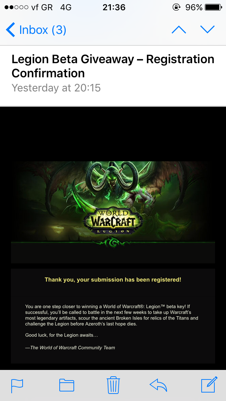Tap the rotation lock status icon
226x401 pixels.
pyautogui.click(x=176, y=7)
